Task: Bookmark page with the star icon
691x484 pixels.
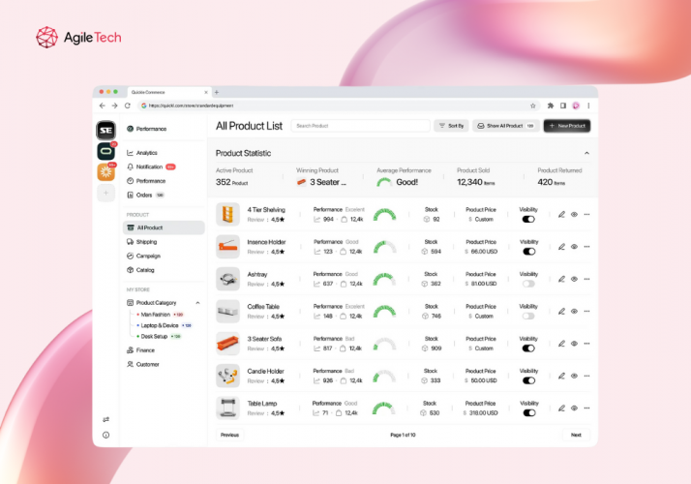Action: (533, 106)
